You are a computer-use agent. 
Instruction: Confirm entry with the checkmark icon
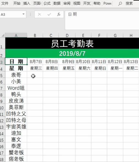[x=49, y=14]
